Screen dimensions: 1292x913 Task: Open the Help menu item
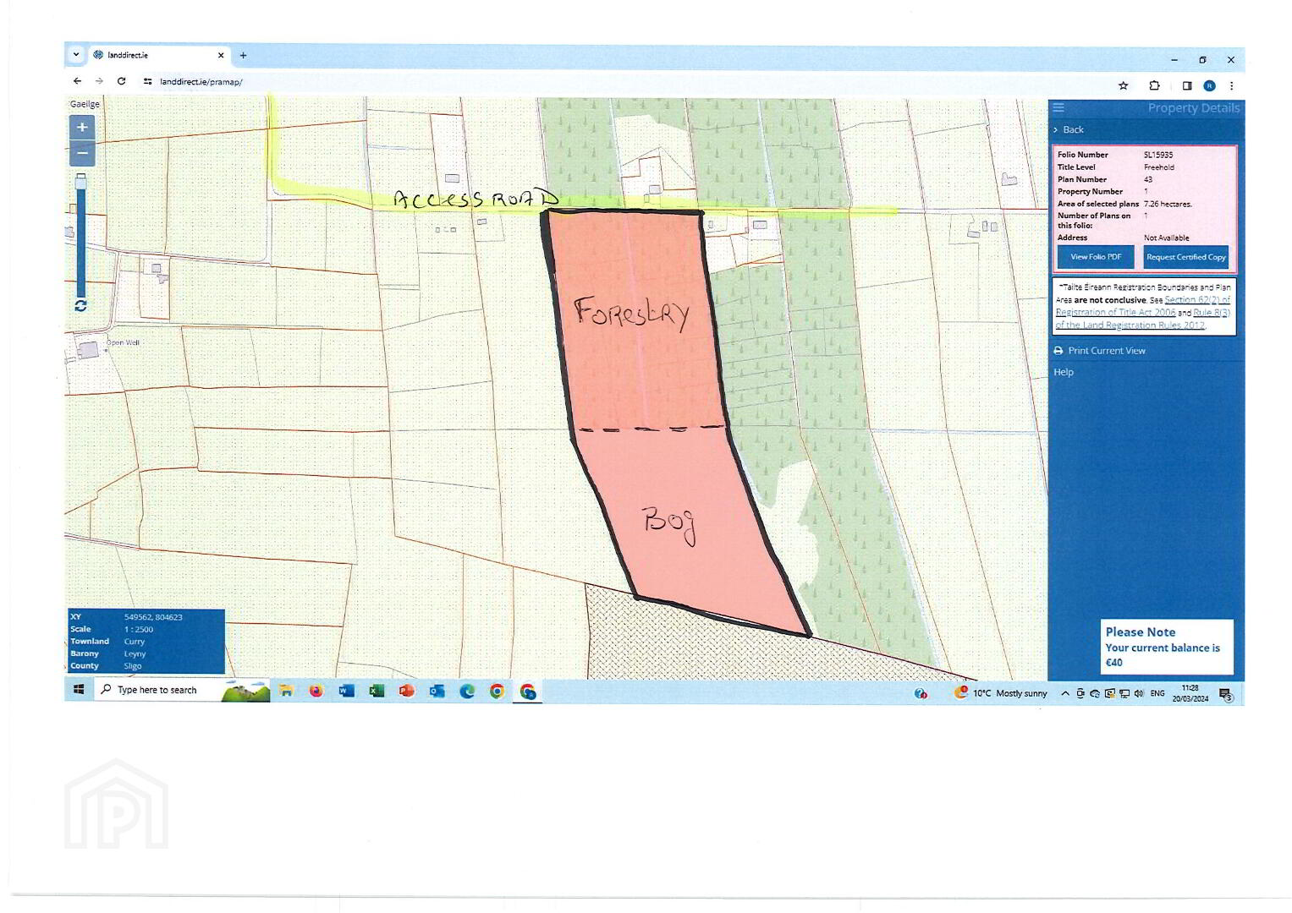[x=1064, y=372]
